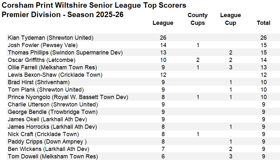Select the Kian Tydeman (Shrewton United) row name
Screen dimensions: 280x160
pyautogui.click(x=51, y=38)
